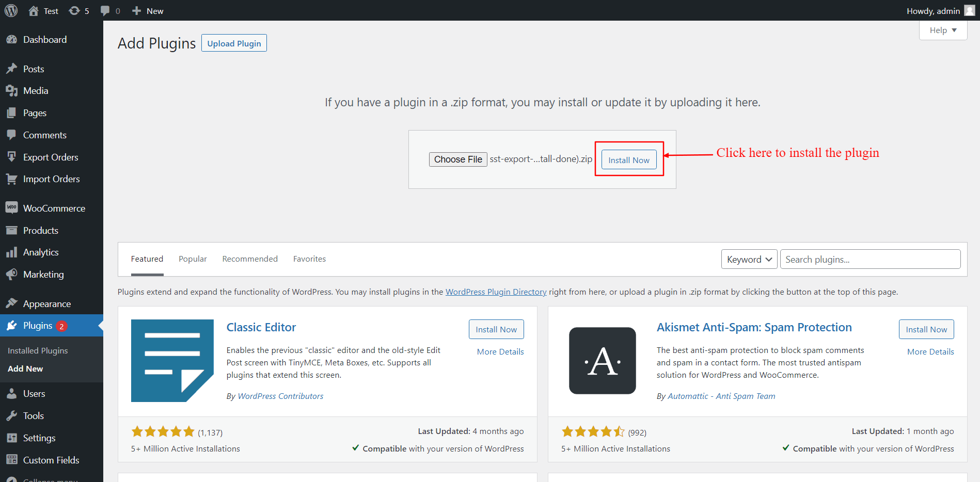Open Dashboard via its gauge icon
This screenshot has width=980, height=482.
tap(11, 40)
